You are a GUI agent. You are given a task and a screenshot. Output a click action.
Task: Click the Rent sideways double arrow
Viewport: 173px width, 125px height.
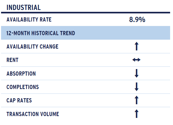(x=136, y=60)
